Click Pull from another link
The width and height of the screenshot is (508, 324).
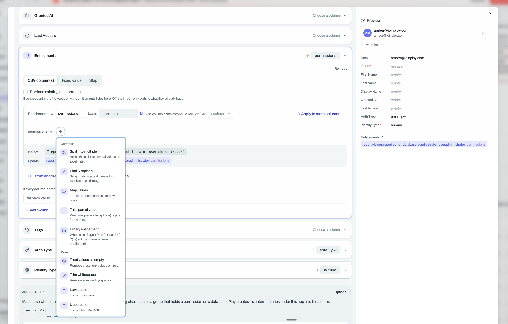point(42,176)
